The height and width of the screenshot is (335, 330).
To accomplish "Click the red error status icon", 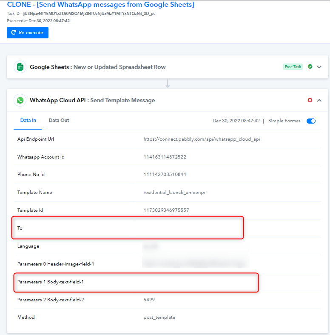I will 310,100.
